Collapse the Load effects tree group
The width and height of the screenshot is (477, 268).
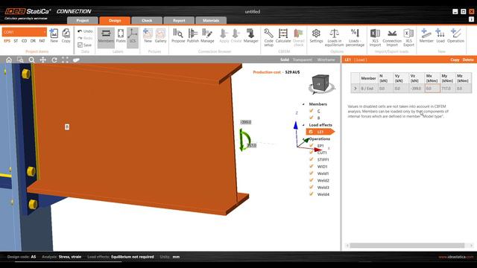pos(303,125)
